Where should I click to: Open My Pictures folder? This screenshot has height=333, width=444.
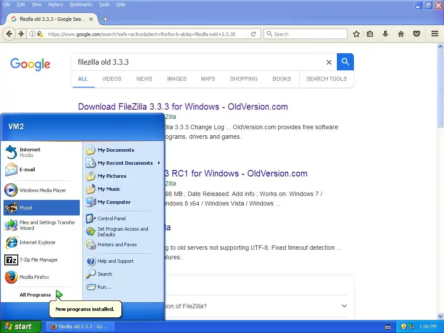tap(124, 176)
